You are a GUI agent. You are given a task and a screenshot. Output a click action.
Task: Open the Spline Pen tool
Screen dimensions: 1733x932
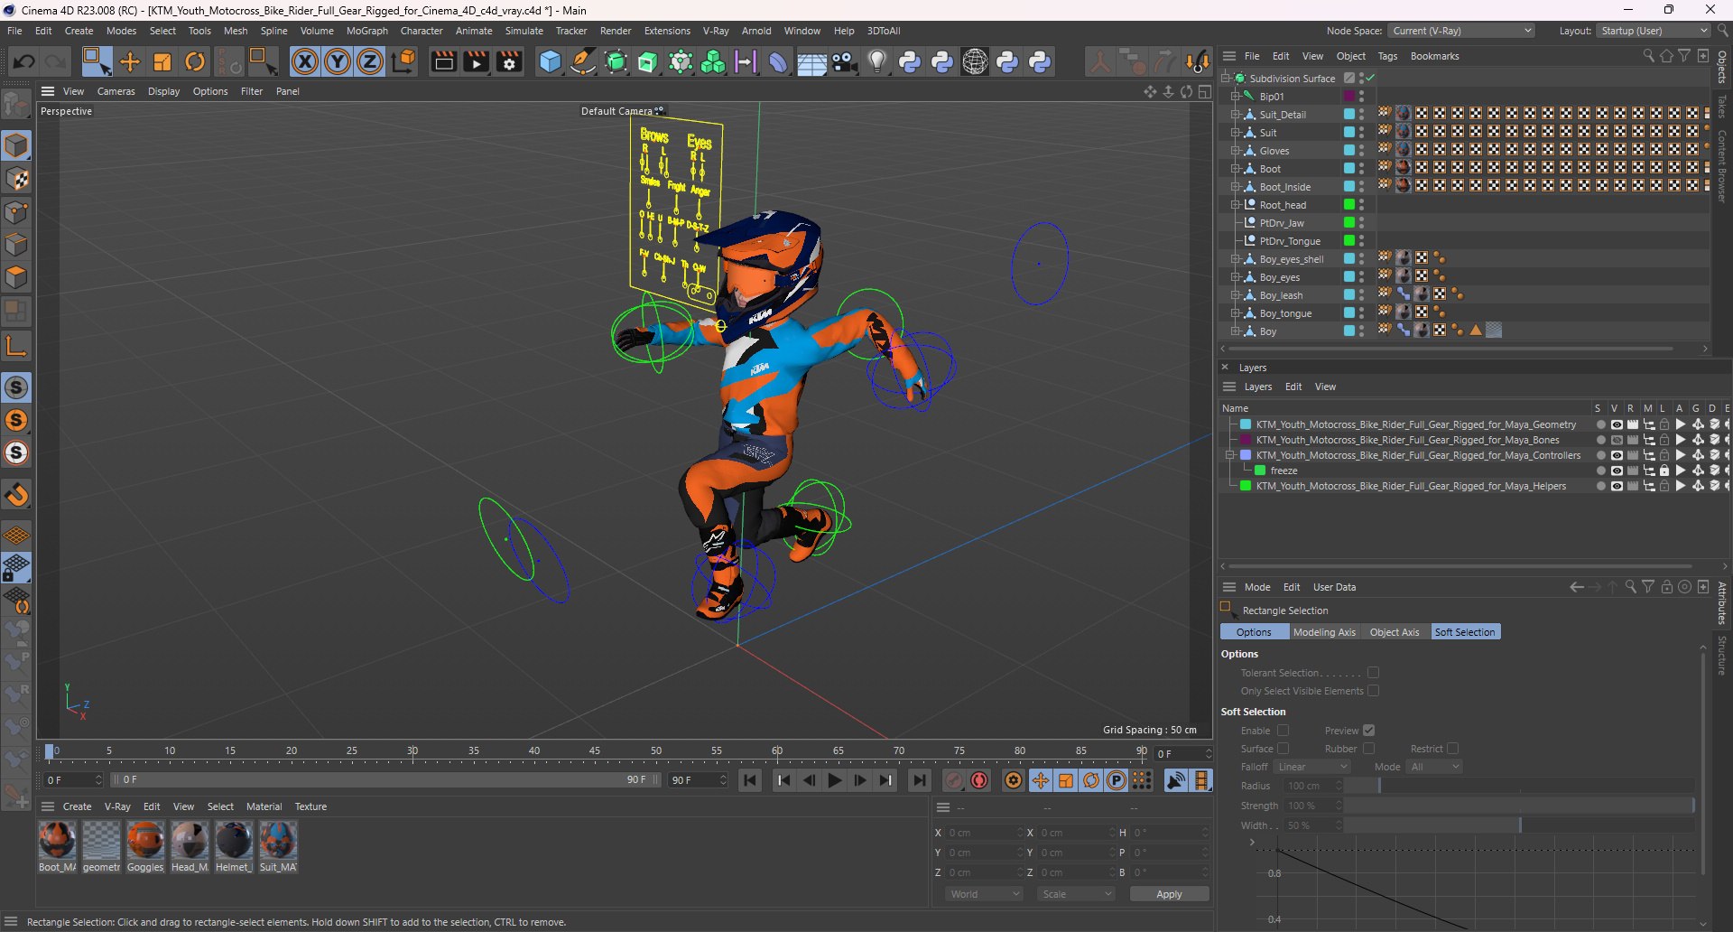[x=583, y=61]
